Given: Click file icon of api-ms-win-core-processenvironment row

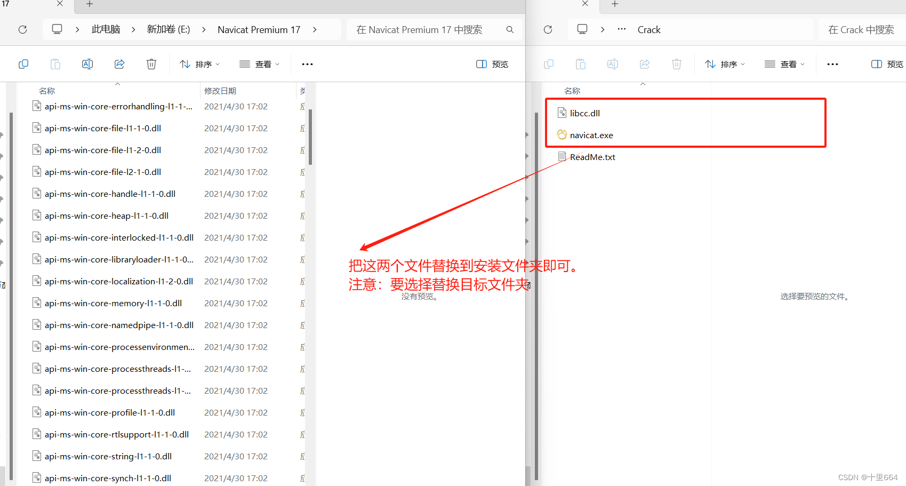Looking at the screenshot, I should coord(37,346).
